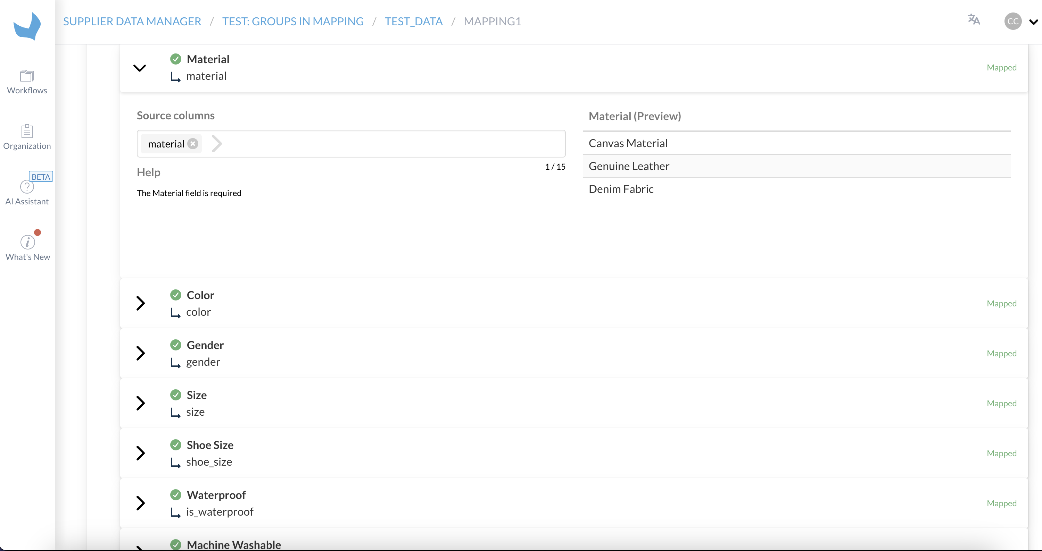The width and height of the screenshot is (1042, 551).
Task: Click the arrow next to material chip
Action: (217, 144)
